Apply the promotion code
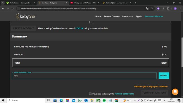 click(164, 76)
